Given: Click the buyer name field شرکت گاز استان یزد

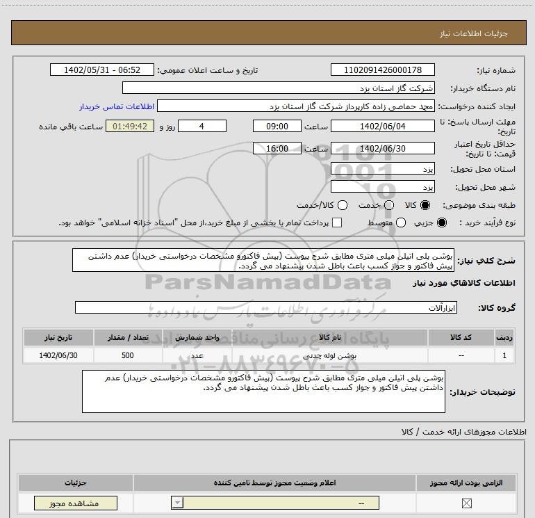Looking at the screenshot, I should (279, 88).
